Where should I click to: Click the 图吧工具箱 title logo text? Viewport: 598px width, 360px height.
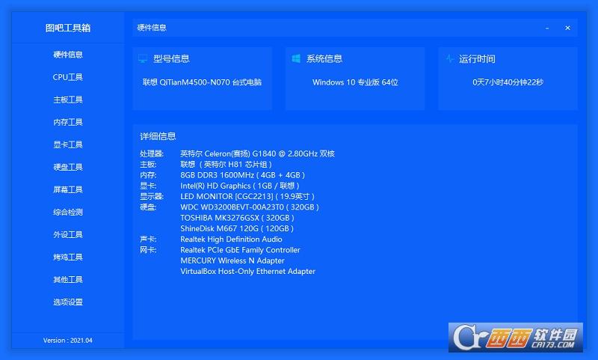click(68, 28)
